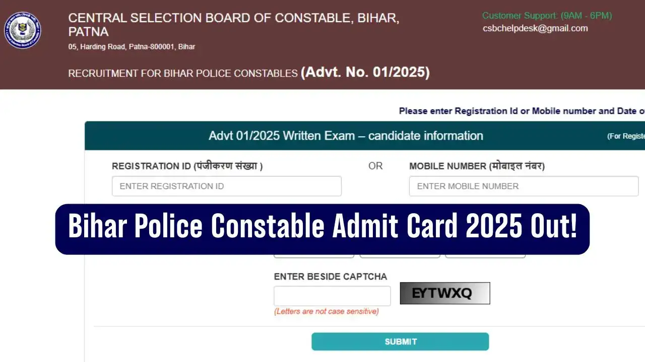Image resolution: width=645 pixels, height=362 pixels.
Task: Click into the Registration ID field
Action: [226, 186]
